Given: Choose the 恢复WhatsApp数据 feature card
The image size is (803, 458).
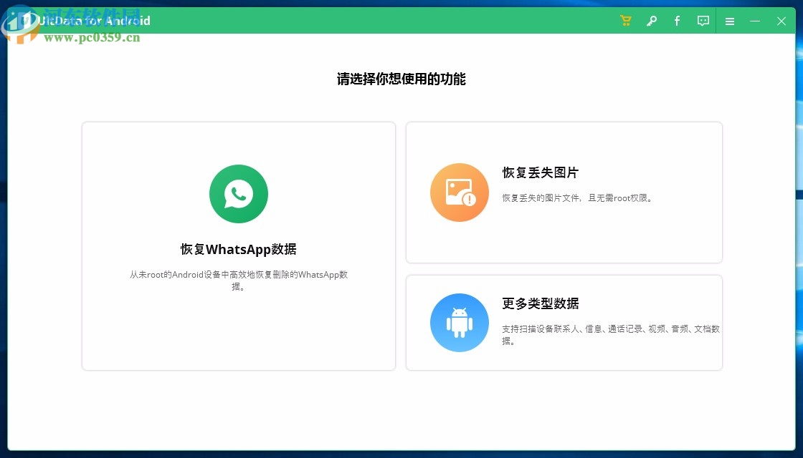Looking at the screenshot, I should (239, 245).
